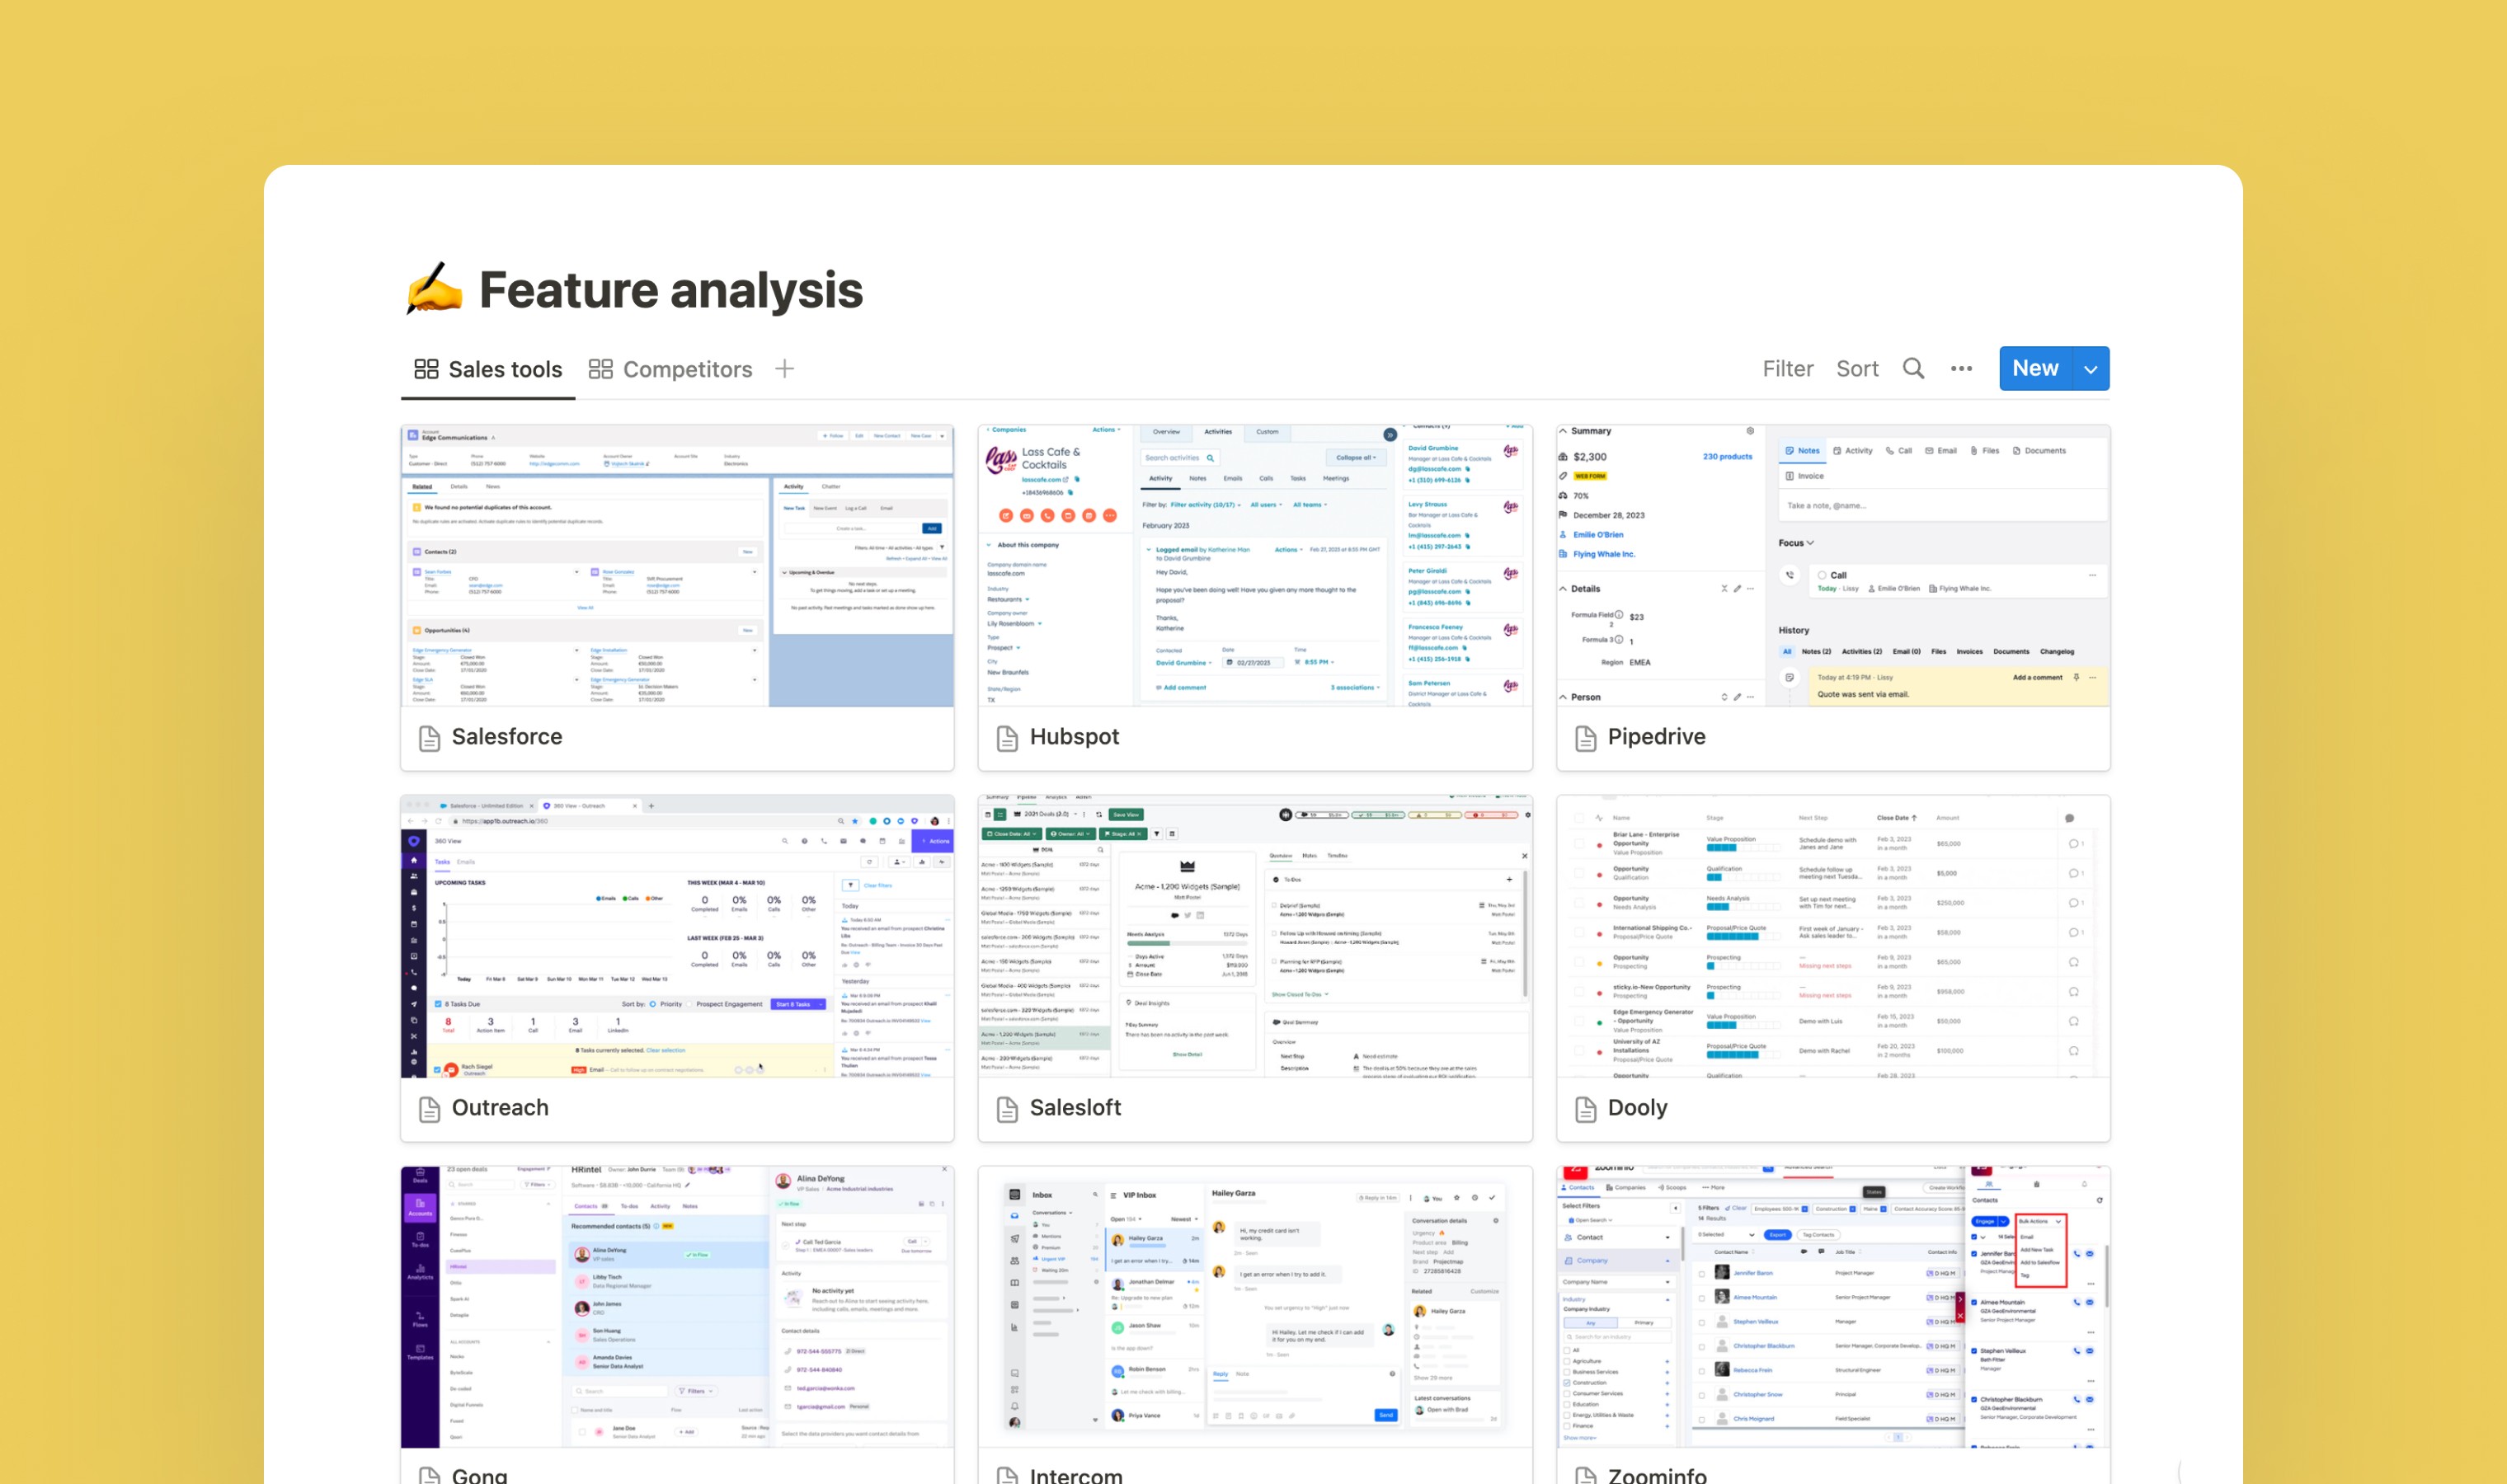The image size is (2507, 1484).
Task: Click the page icon beside Pipedrive
Action: click(x=1585, y=738)
